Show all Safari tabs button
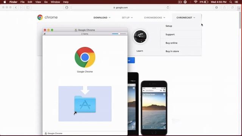The width and height of the screenshot is (242, 136). click(233, 8)
